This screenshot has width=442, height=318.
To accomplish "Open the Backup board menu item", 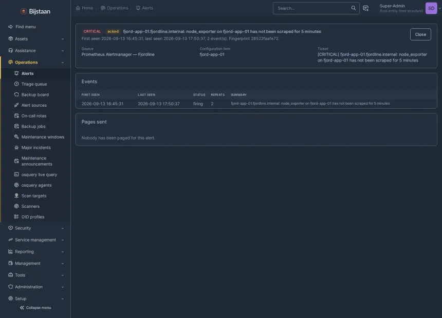I will pyautogui.click(x=35, y=94).
